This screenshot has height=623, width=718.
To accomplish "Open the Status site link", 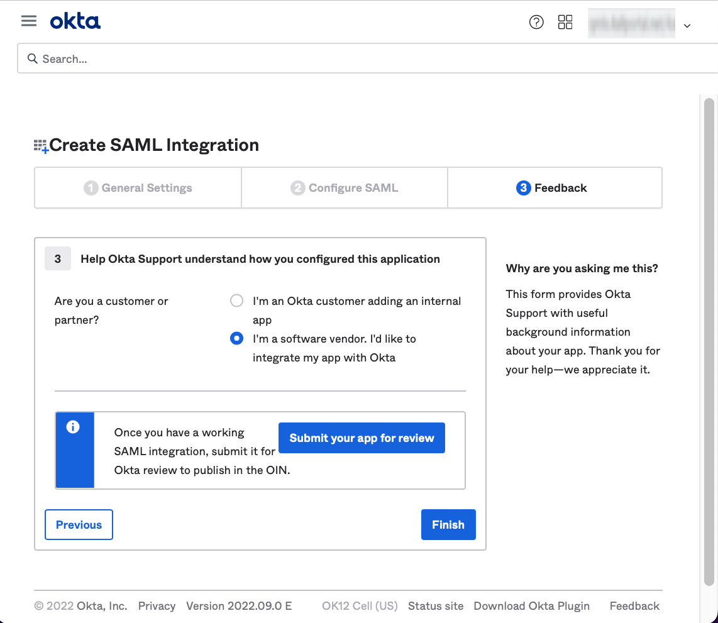I will (x=436, y=606).
